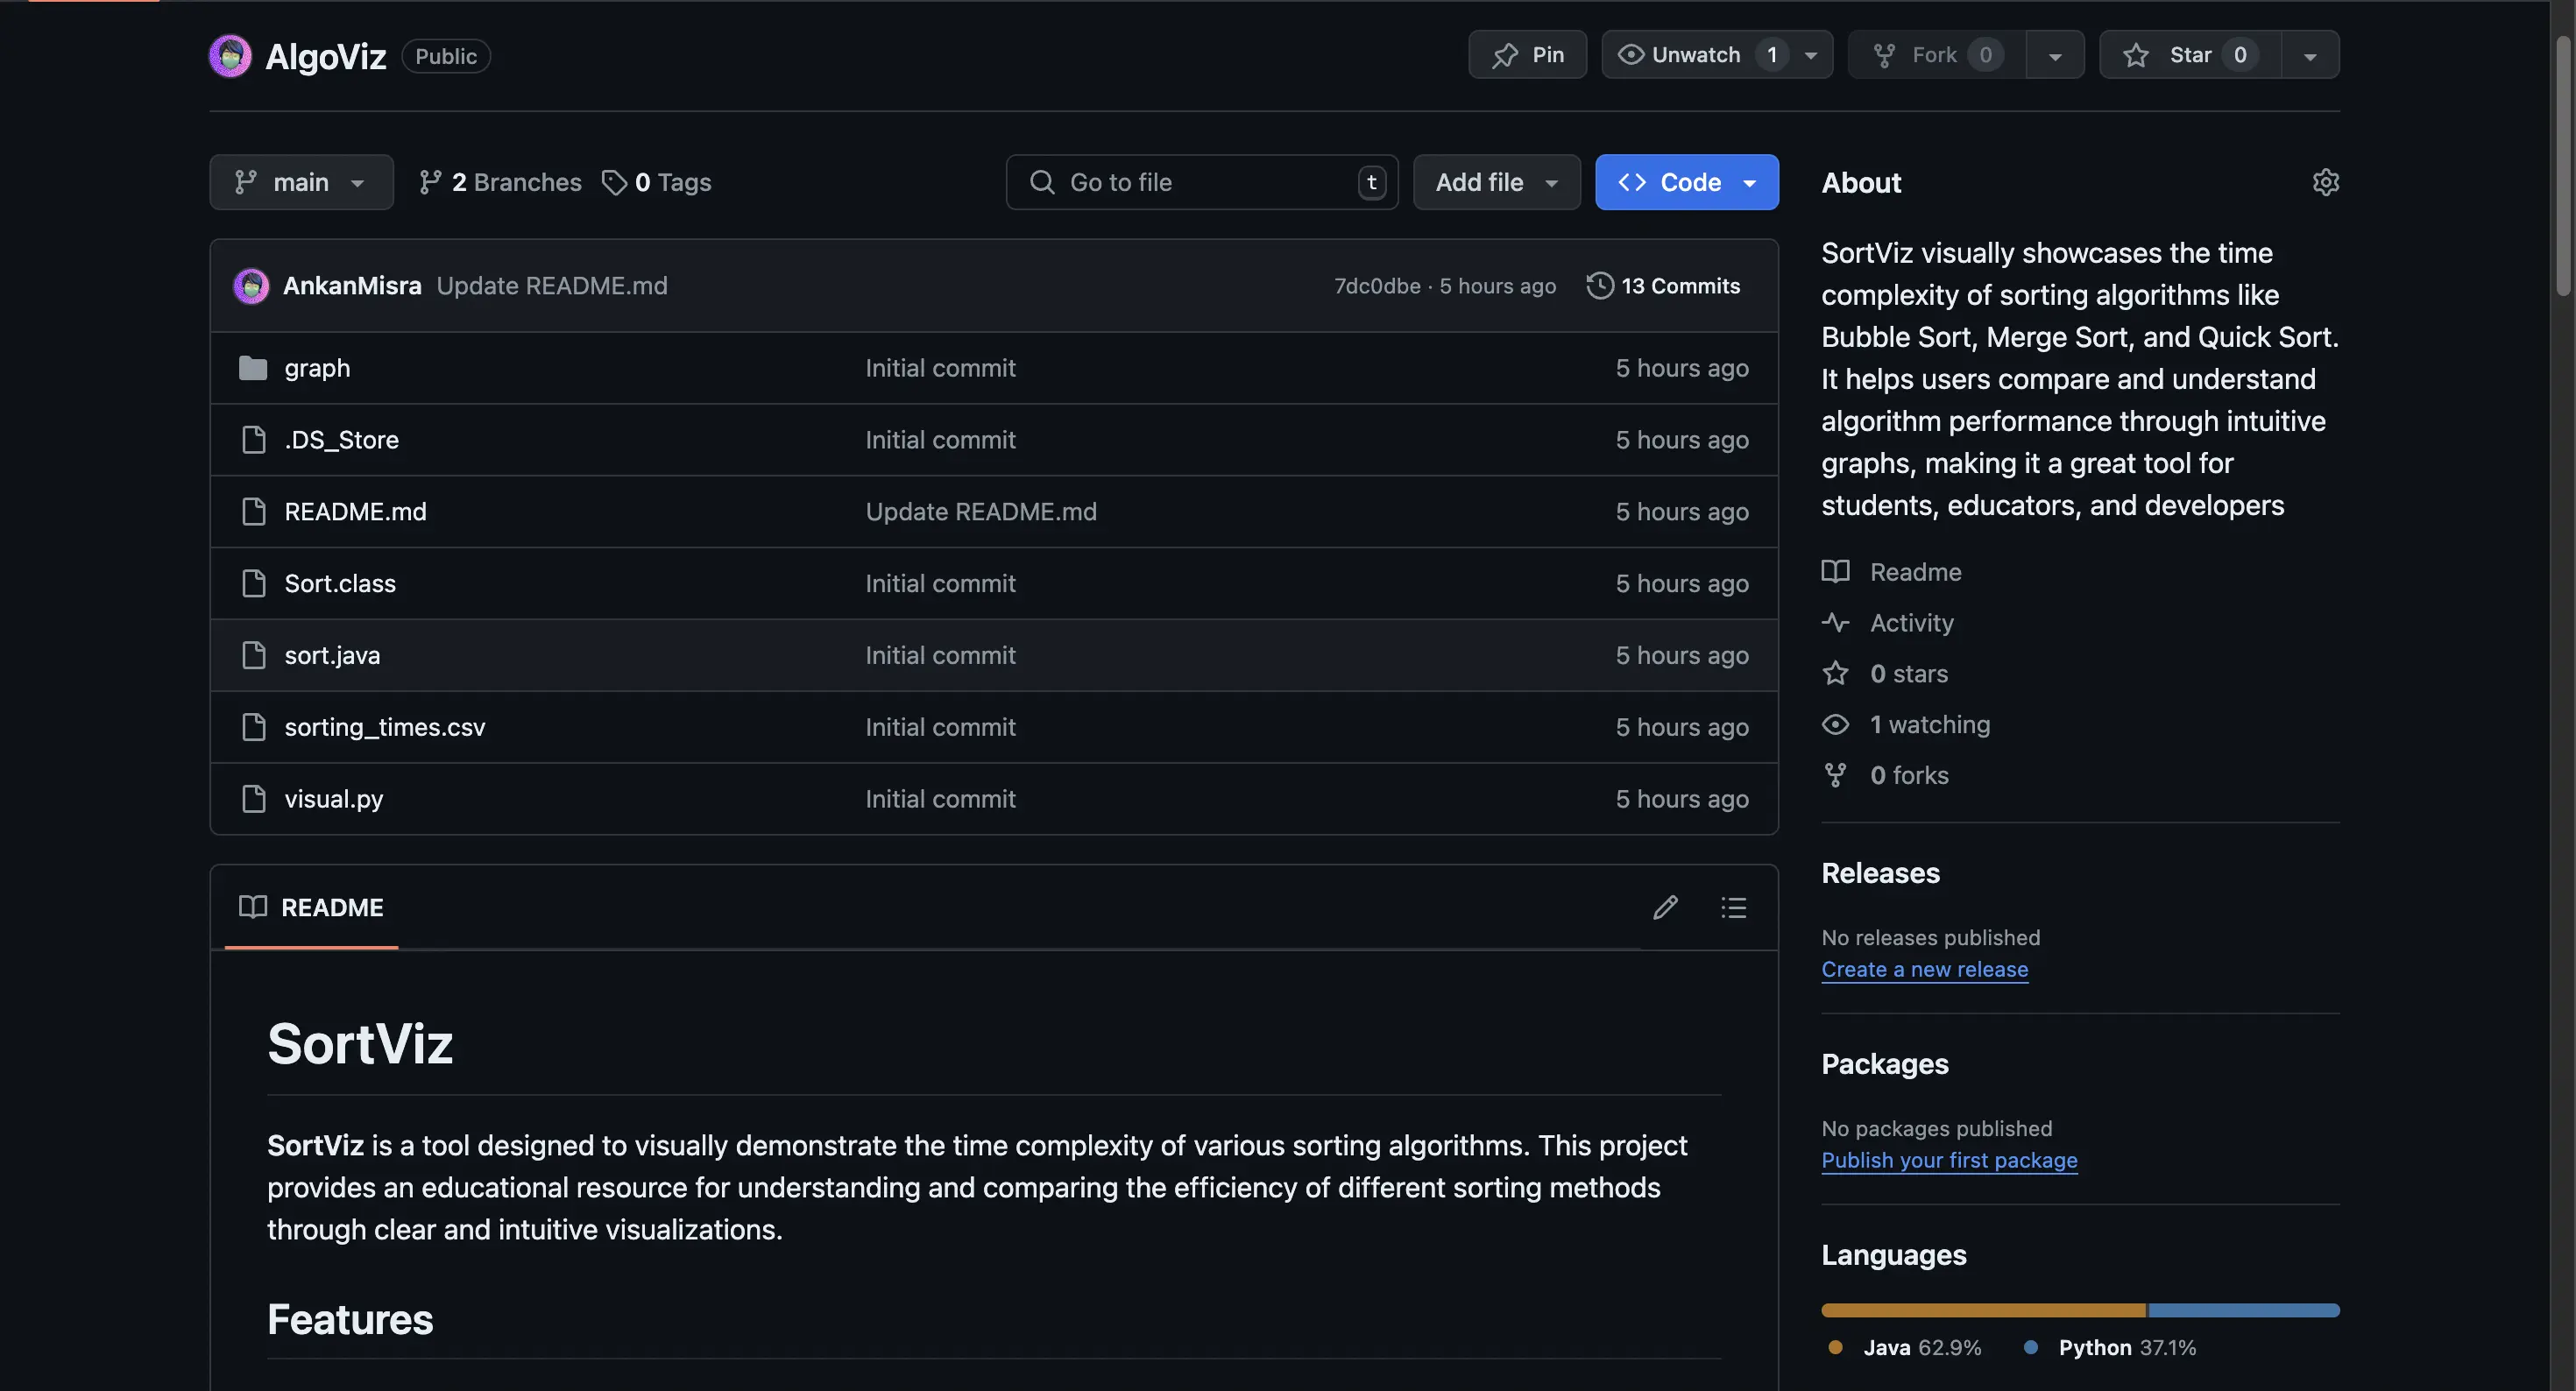
Task: Expand the main branch dropdown
Action: coord(300,180)
